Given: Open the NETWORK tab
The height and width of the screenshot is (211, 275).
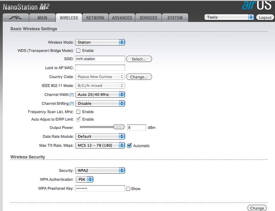Looking at the screenshot, I should tap(95, 18).
